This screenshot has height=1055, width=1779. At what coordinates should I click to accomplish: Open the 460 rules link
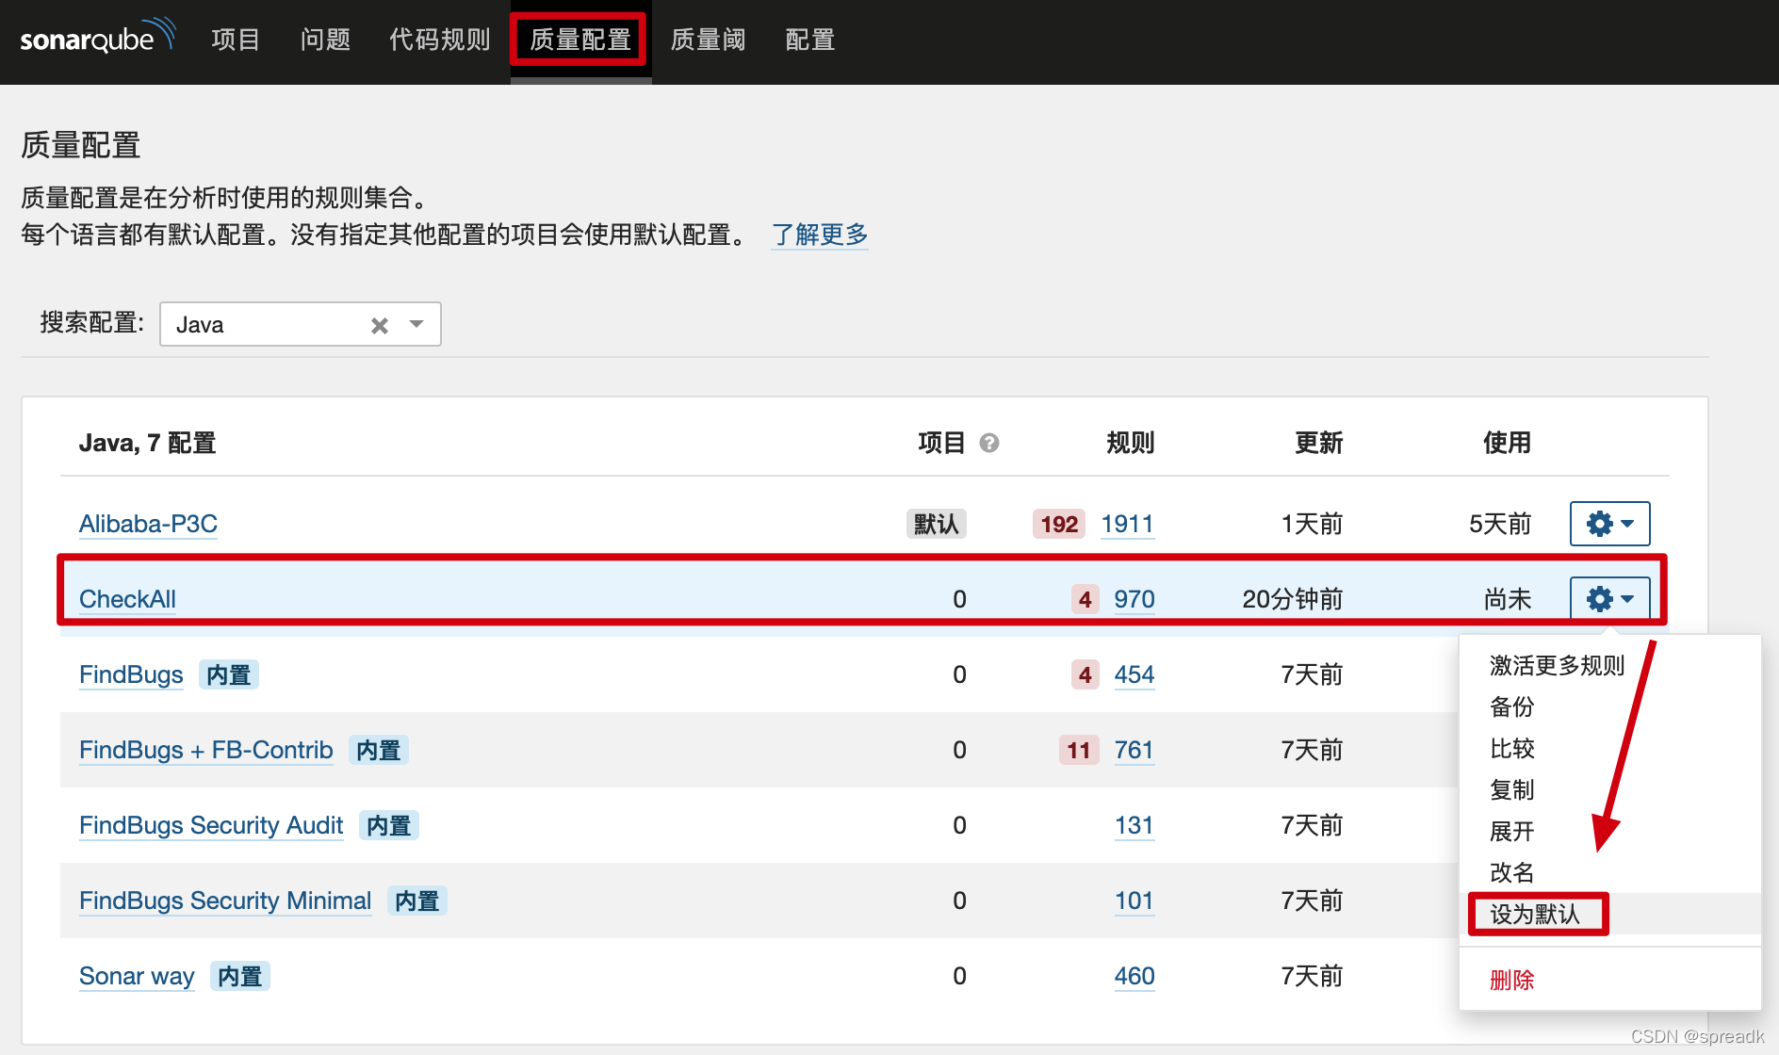point(1134,976)
